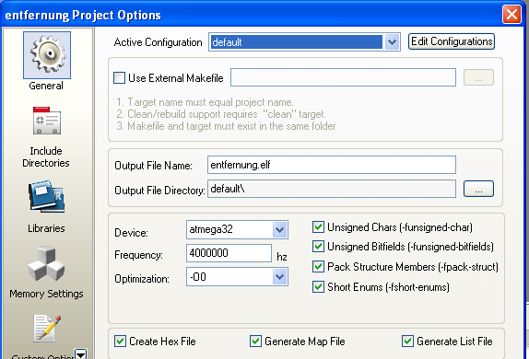
Task: Expand the Active Configuration dropdown
Action: pos(392,42)
